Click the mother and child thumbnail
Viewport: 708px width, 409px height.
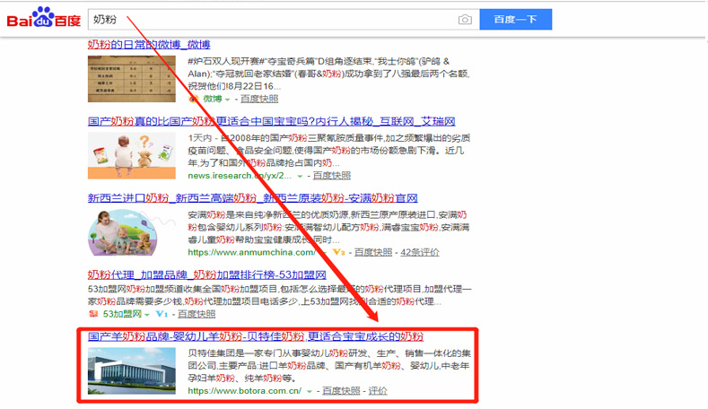[x=131, y=232]
